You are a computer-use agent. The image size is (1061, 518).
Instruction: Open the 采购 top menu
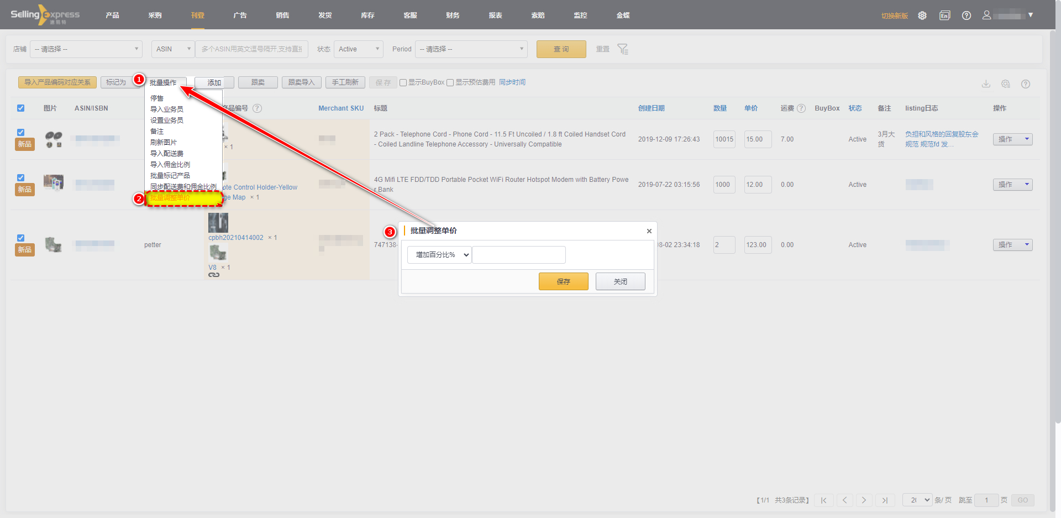155,15
